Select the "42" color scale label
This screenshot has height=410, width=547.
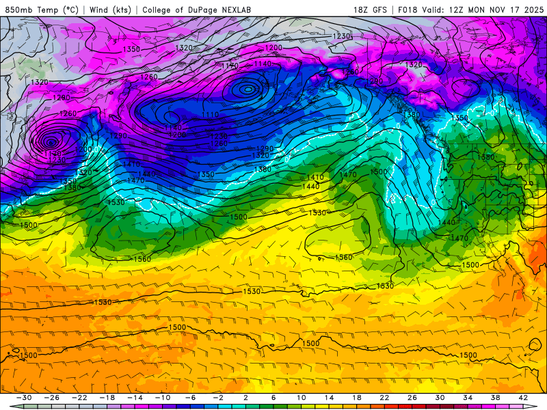click(523, 398)
